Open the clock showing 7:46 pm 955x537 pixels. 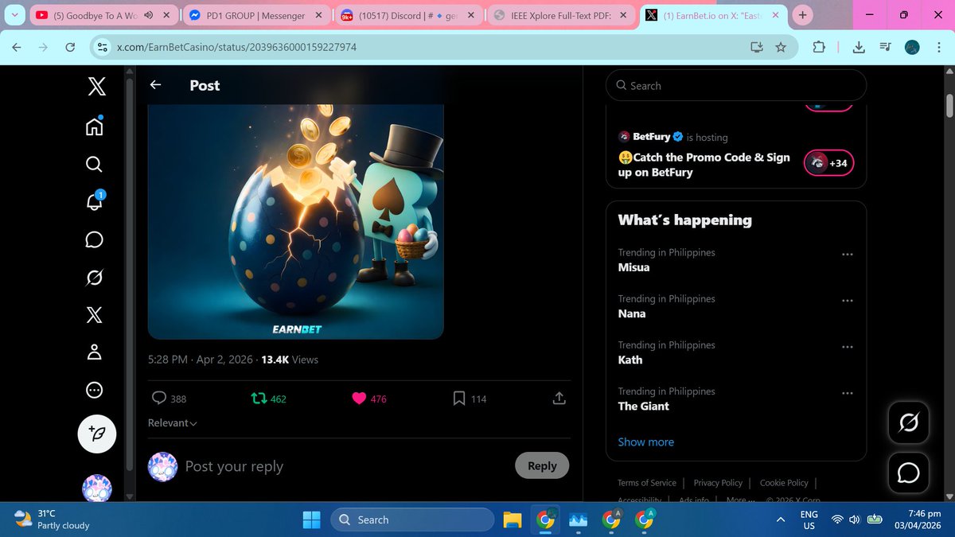pyautogui.click(x=918, y=519)
